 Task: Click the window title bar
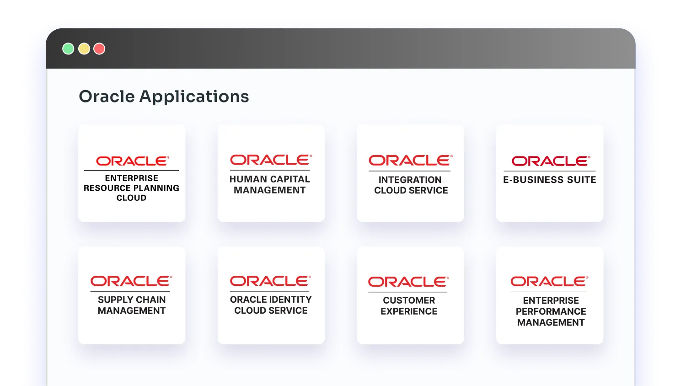click(320, 48)
